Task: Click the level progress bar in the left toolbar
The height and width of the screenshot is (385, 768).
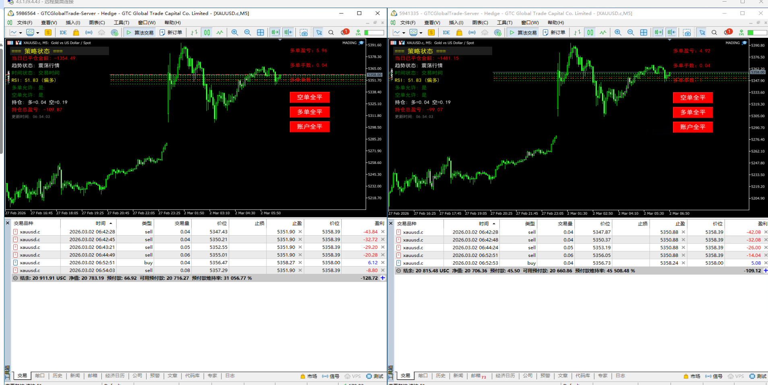Action: [374, 33]
